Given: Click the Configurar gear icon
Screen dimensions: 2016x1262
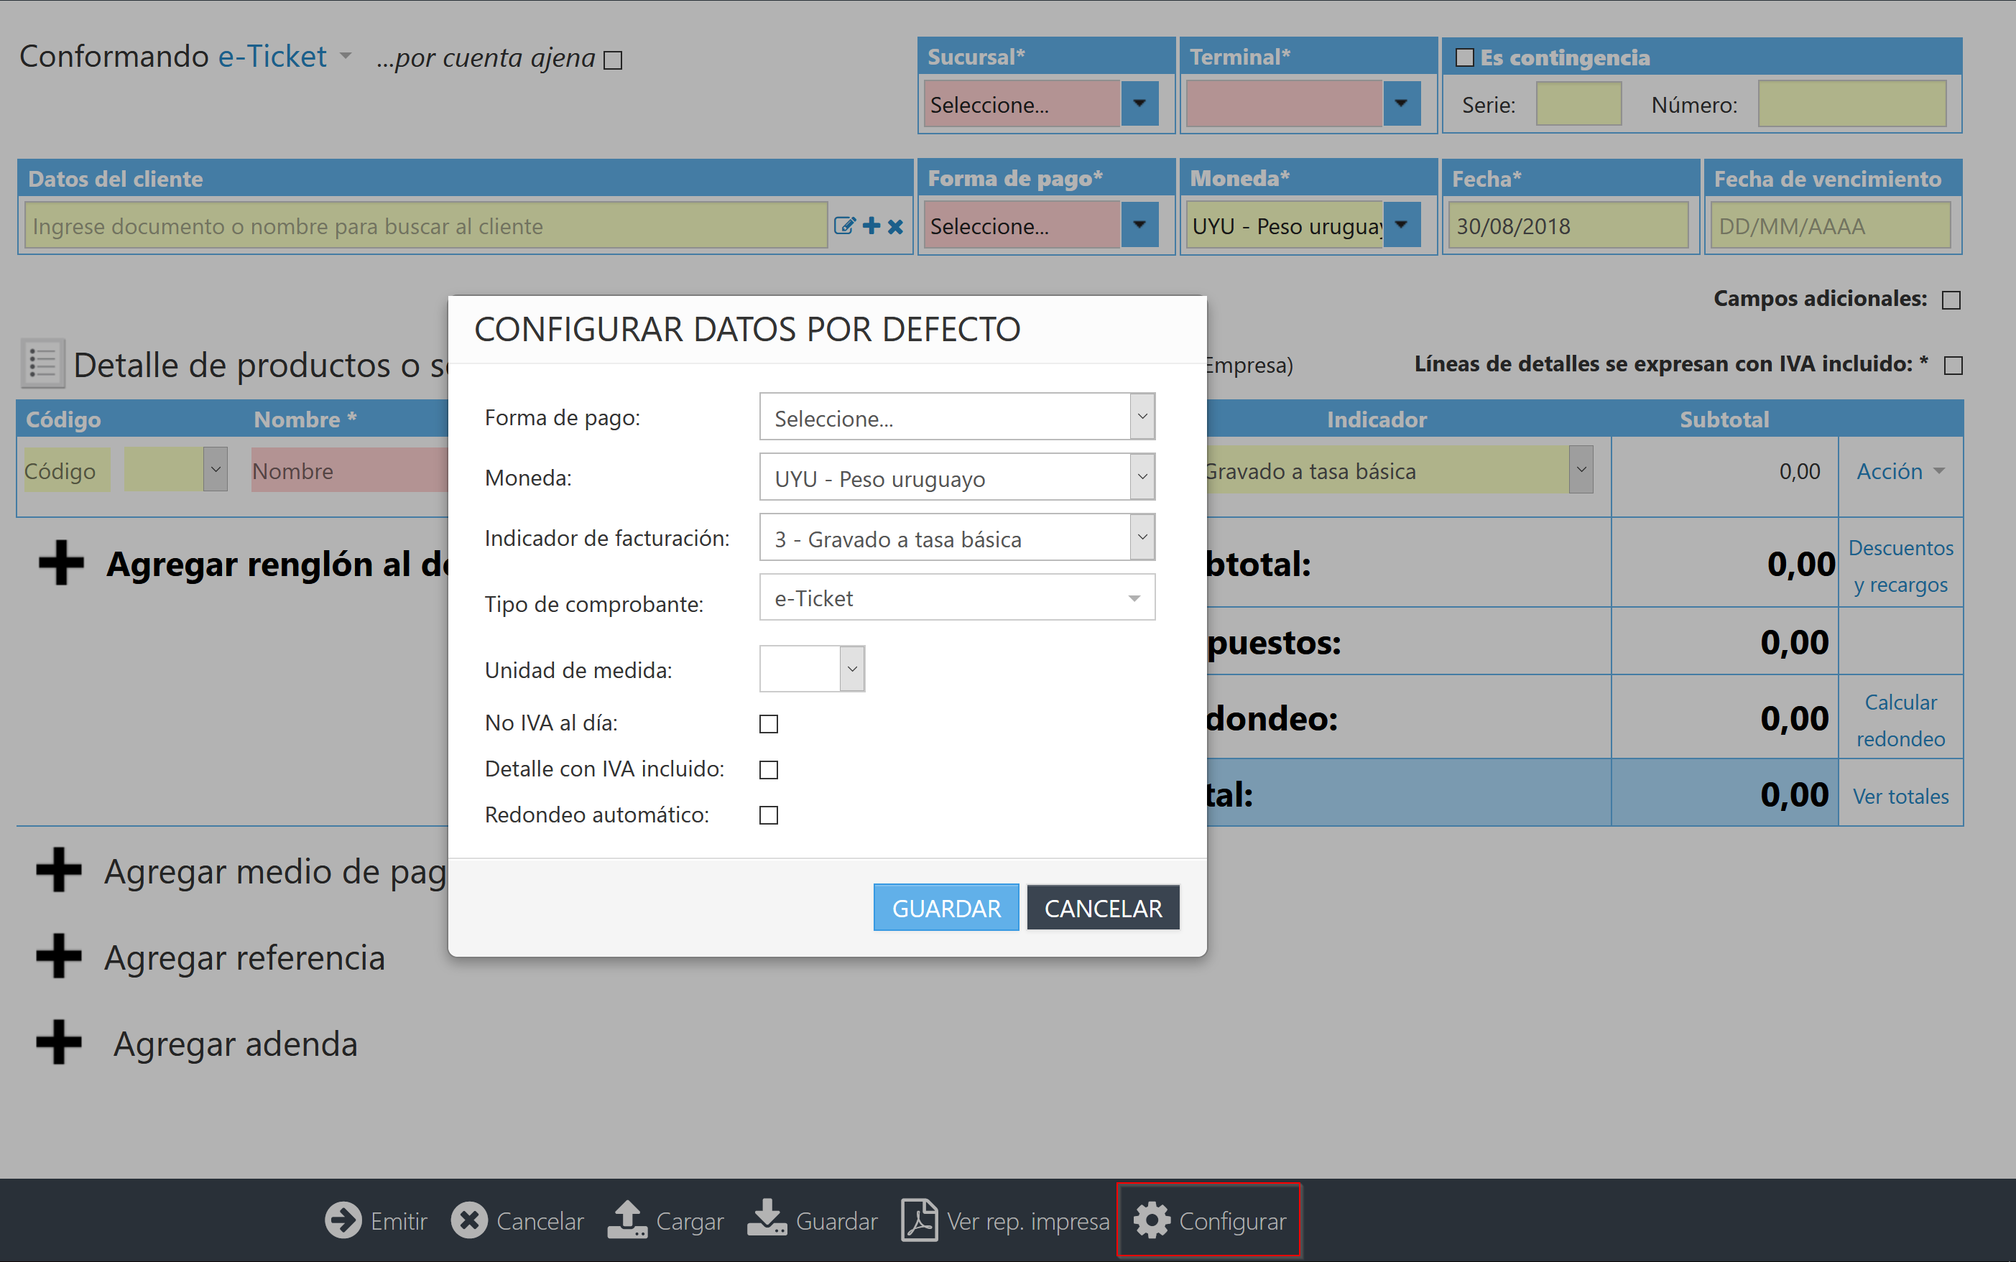Looking at the screenshot, I should [x=1152, y=1220].
